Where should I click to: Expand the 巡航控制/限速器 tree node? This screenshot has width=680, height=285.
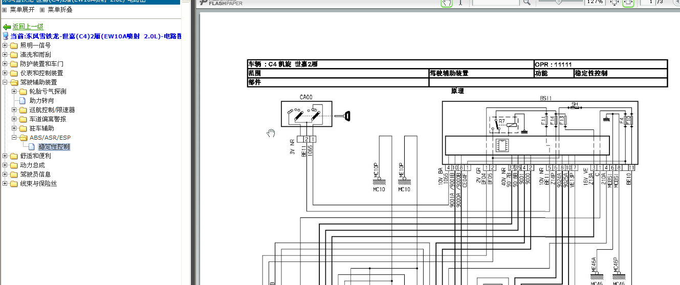tap(14, 110)
